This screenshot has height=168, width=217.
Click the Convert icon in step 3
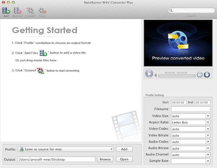(x=40, y=70)
